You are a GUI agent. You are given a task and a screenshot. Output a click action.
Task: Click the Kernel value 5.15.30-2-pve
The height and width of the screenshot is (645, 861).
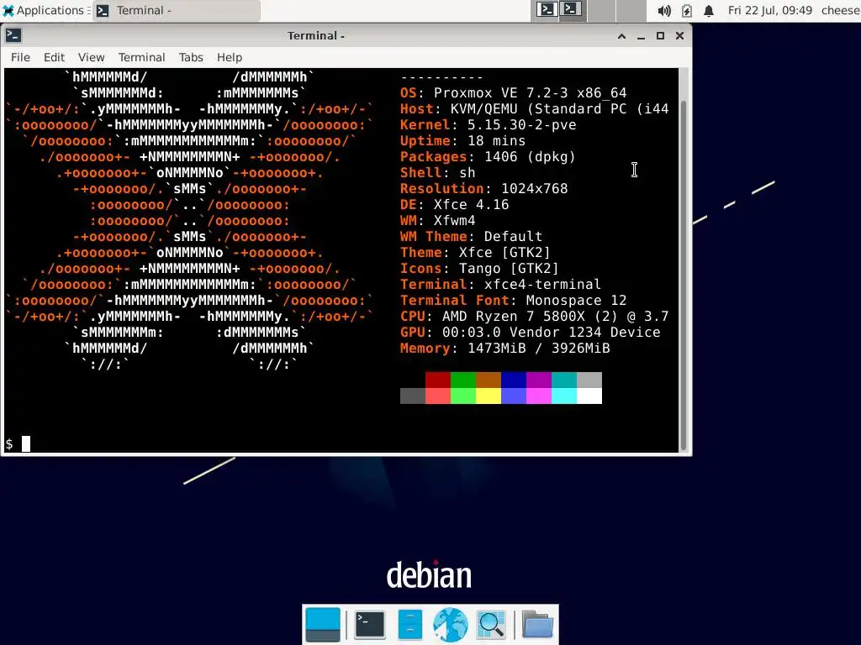(x=521, y=125)
